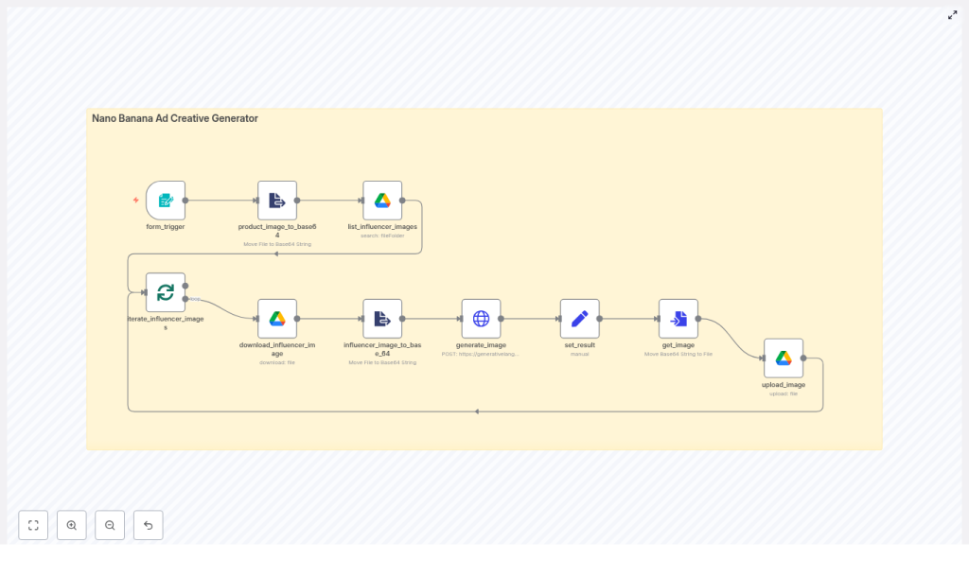Open the download_influencer_image Drive node
The height and width of the screenshot is (577, 969).
point(277,319)
